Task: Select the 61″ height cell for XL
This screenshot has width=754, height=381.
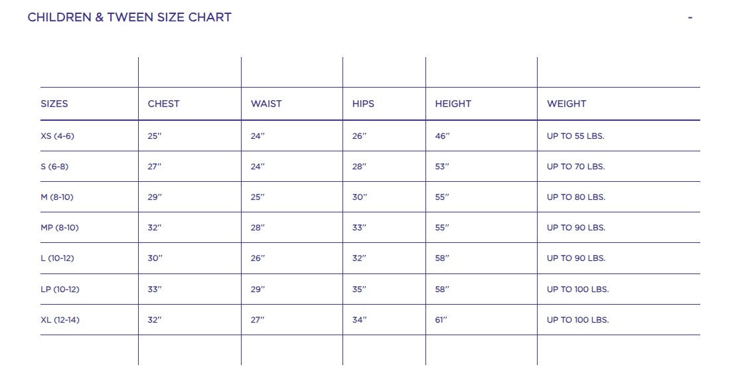Action: [x=441, y=320]
